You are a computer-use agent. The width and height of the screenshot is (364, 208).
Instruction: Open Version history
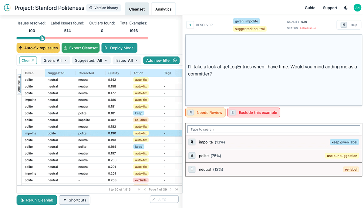click(x=103, y=8)
